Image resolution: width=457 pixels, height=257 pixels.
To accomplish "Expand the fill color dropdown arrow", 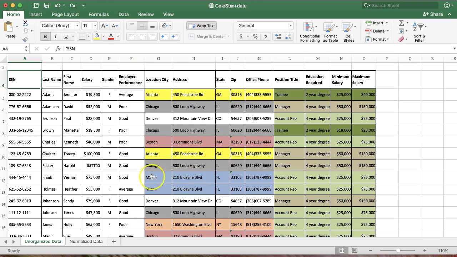I will coord(104,36).
